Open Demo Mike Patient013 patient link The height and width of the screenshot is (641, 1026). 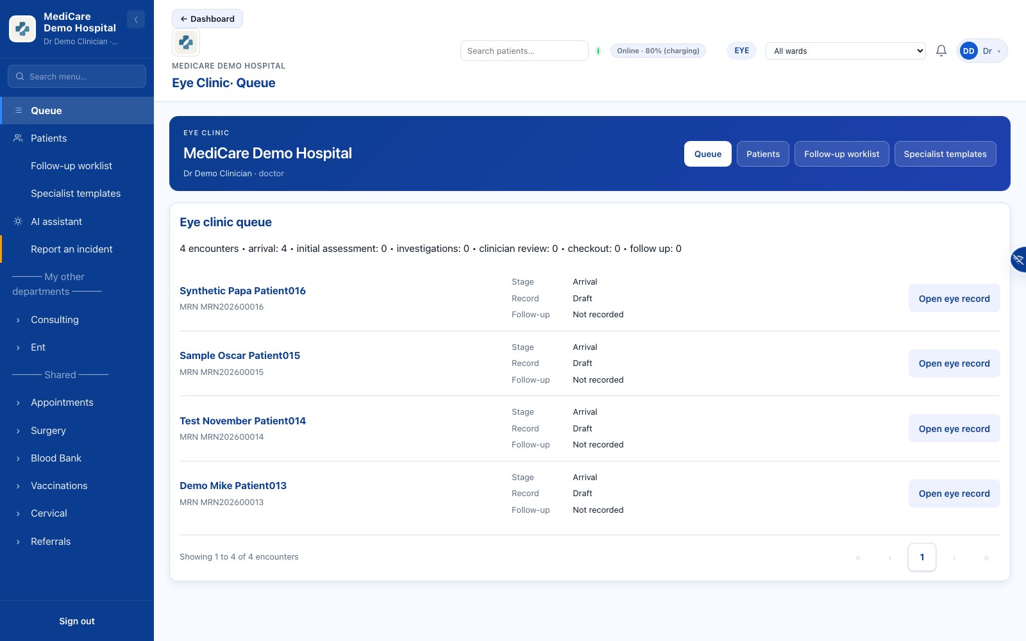point(233,485)
